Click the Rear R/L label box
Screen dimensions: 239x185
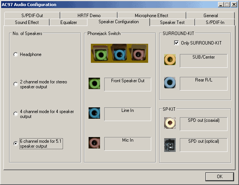203,84
